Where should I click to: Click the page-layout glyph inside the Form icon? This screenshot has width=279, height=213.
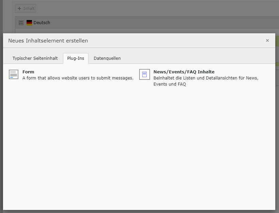click(x=13, y=74)
